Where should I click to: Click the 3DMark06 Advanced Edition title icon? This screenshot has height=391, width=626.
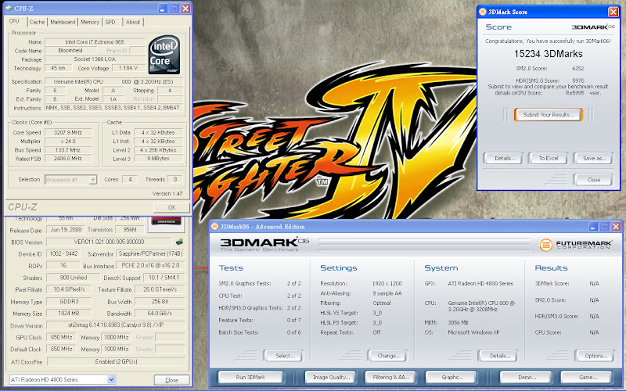pyautogui.click(x=214, y=226)
